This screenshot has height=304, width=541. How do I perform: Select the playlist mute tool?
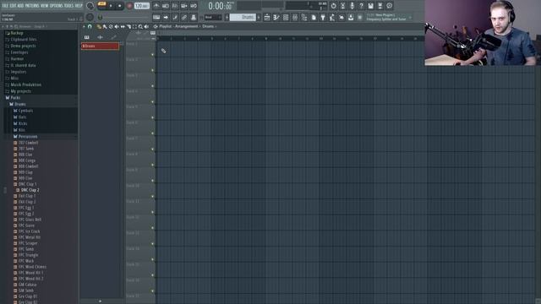(117, 26)
